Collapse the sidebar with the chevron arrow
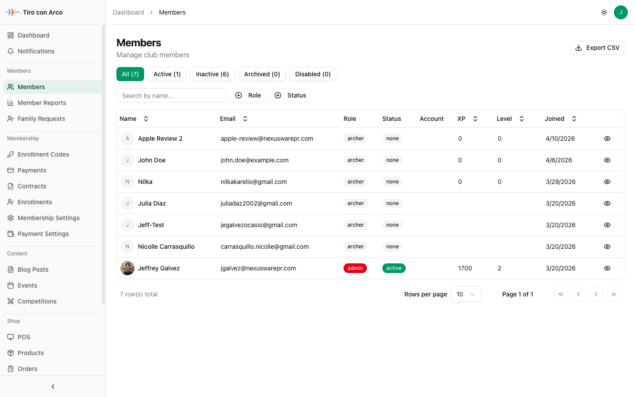This screenshot has width=635, height=397. pos(52,386)
